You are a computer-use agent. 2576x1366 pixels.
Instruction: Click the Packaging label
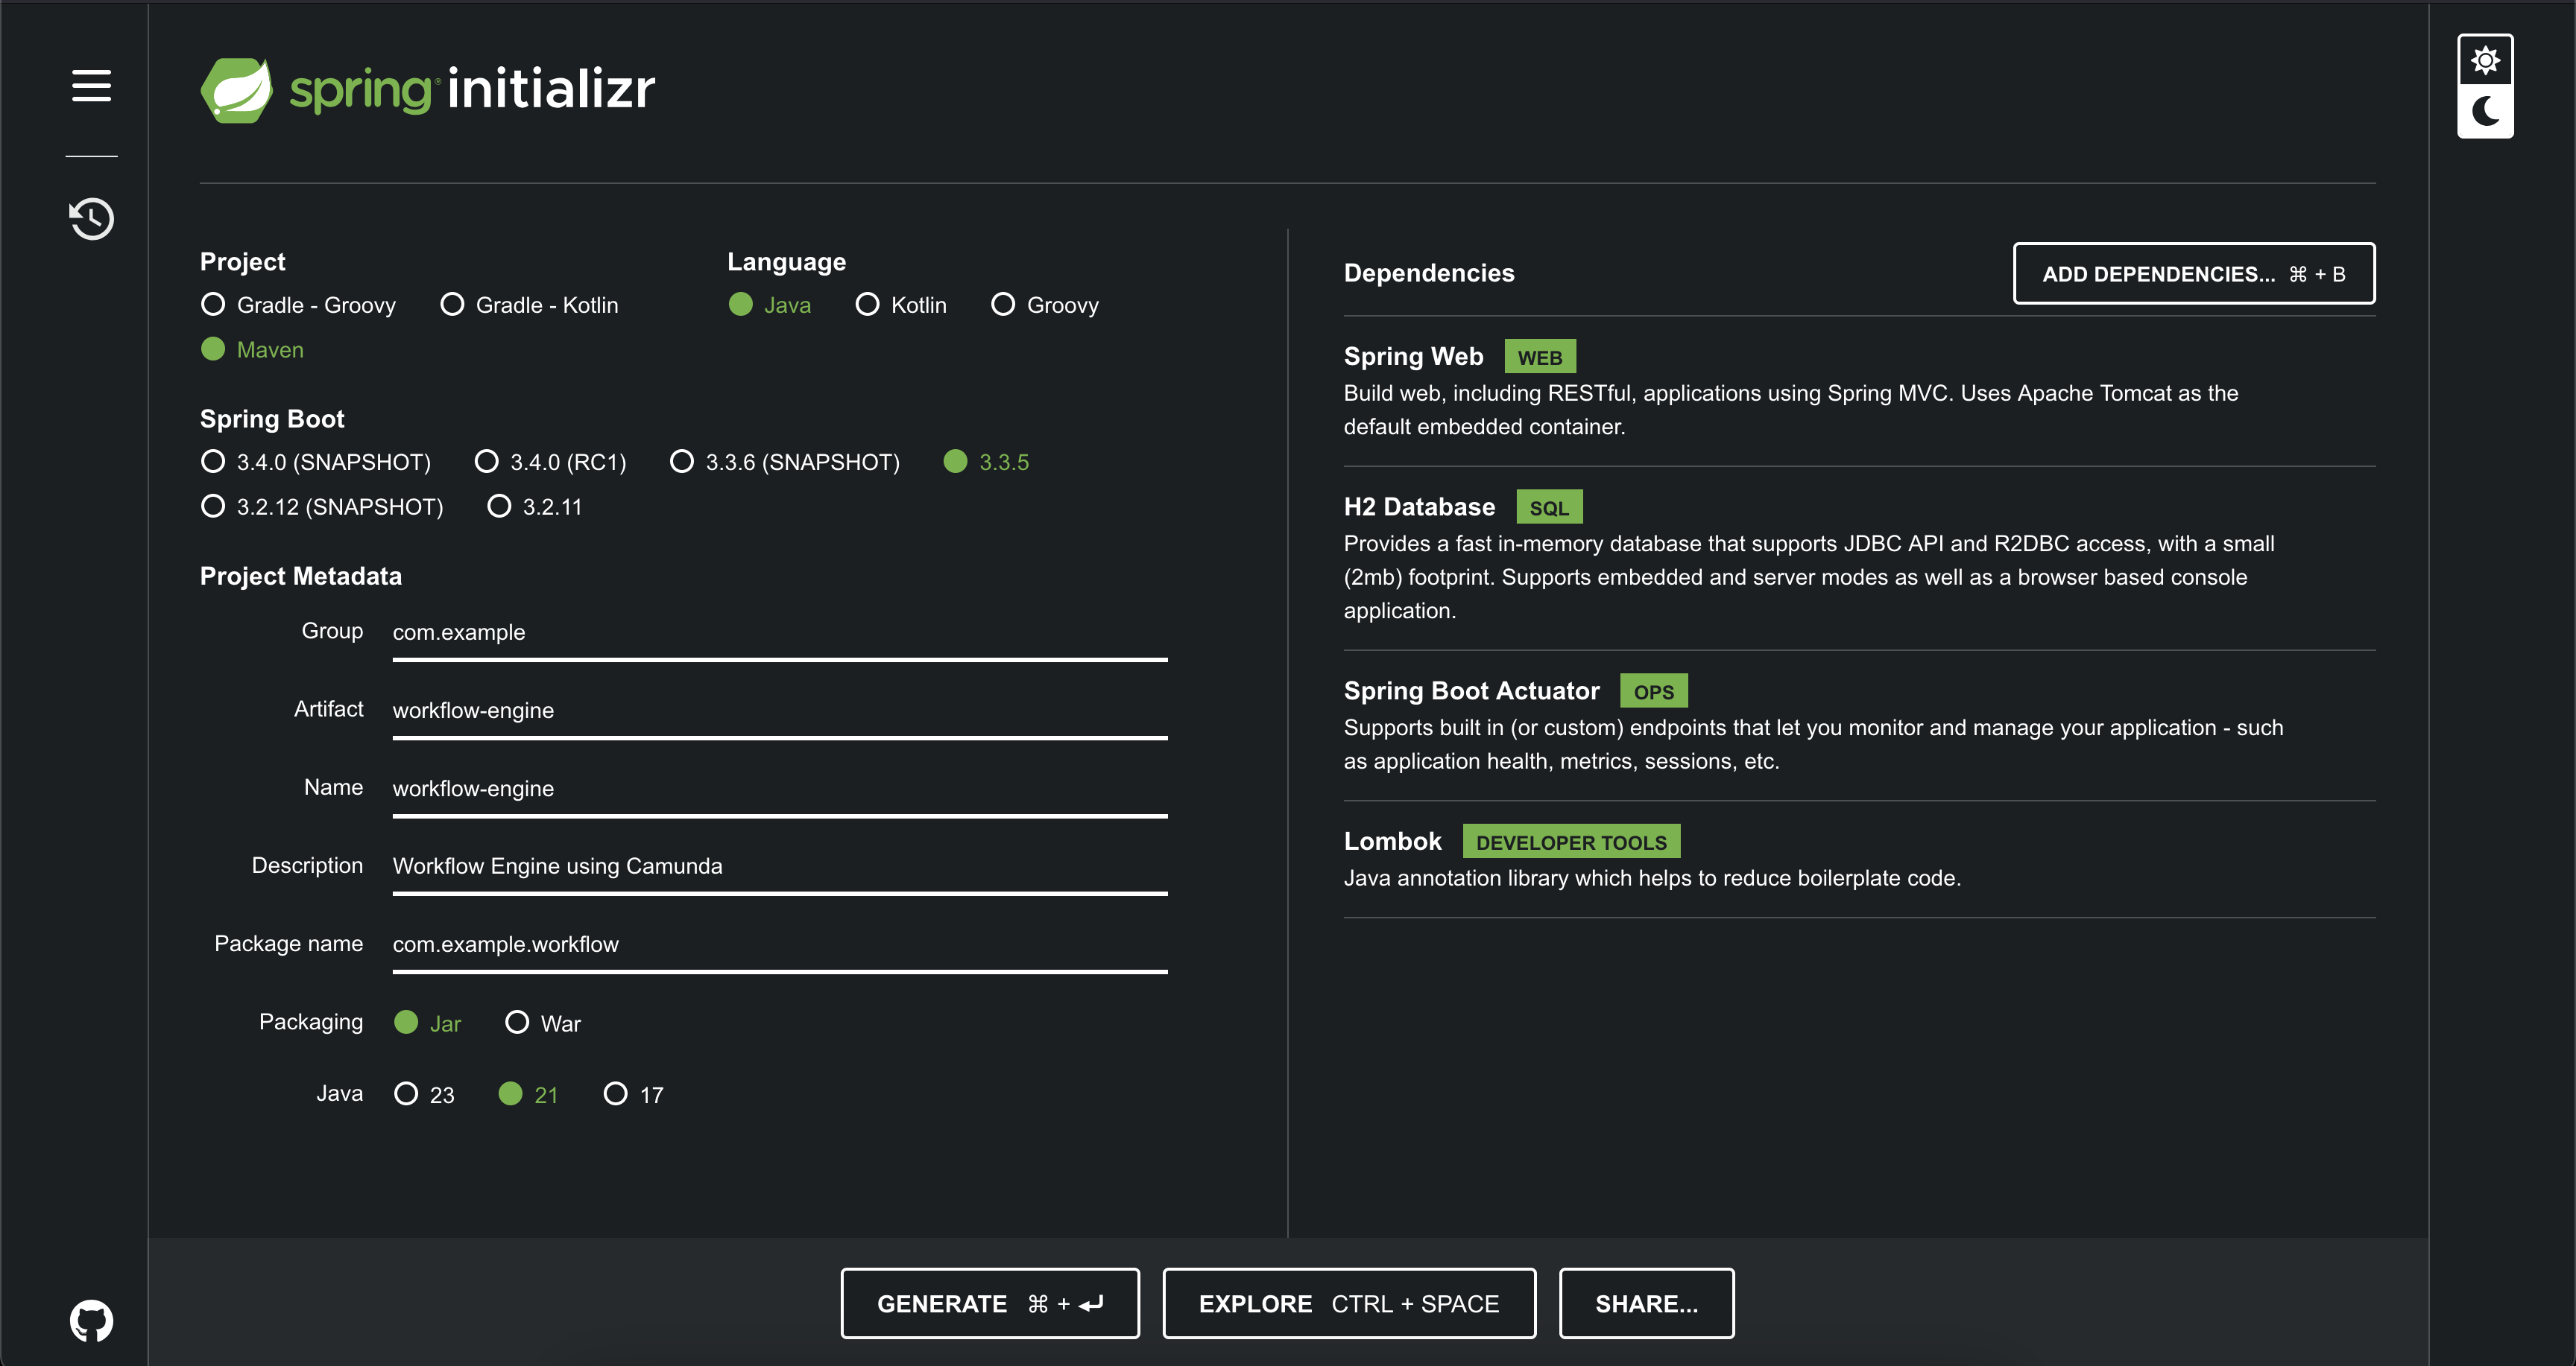pyautogui.click(x=311, y=1022)
